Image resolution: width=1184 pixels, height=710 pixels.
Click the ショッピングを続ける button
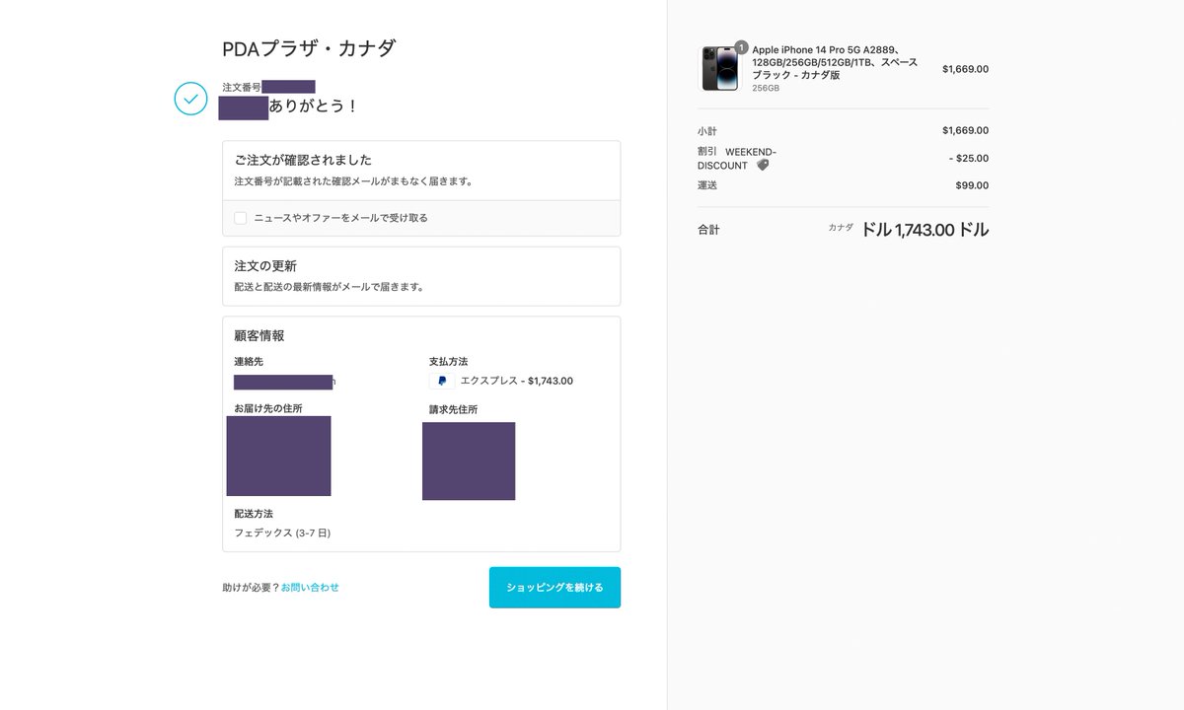point(555,588)
